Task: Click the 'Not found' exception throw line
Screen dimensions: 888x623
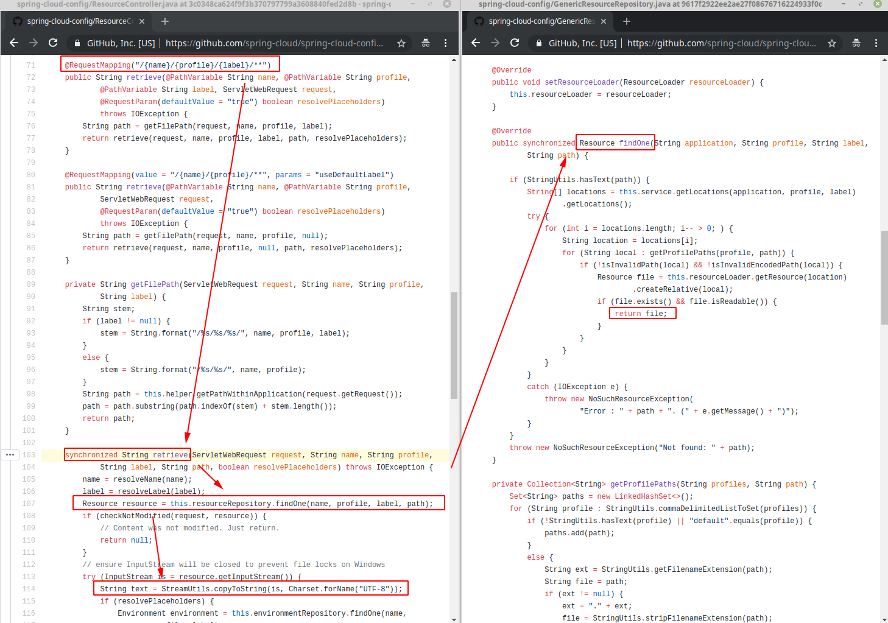Action: click(632, 448)
